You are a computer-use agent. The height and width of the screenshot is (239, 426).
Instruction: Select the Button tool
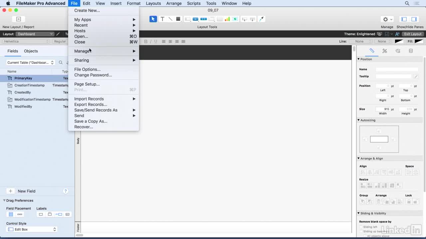[x=196, y=19]
